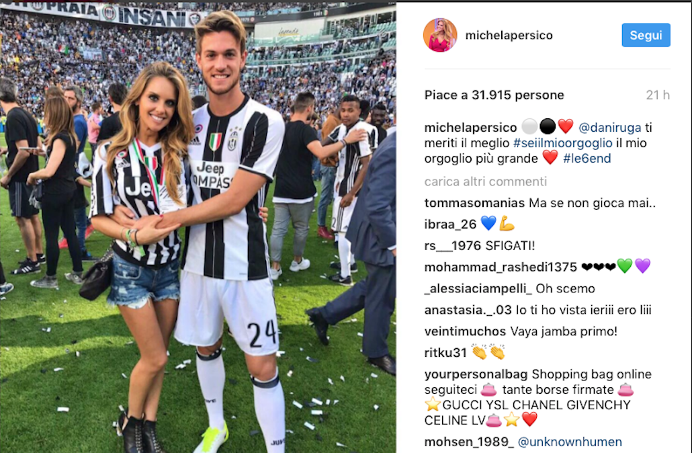Open the 21 h timestamp link
692x453 pixels.
[x=658, y=95]
